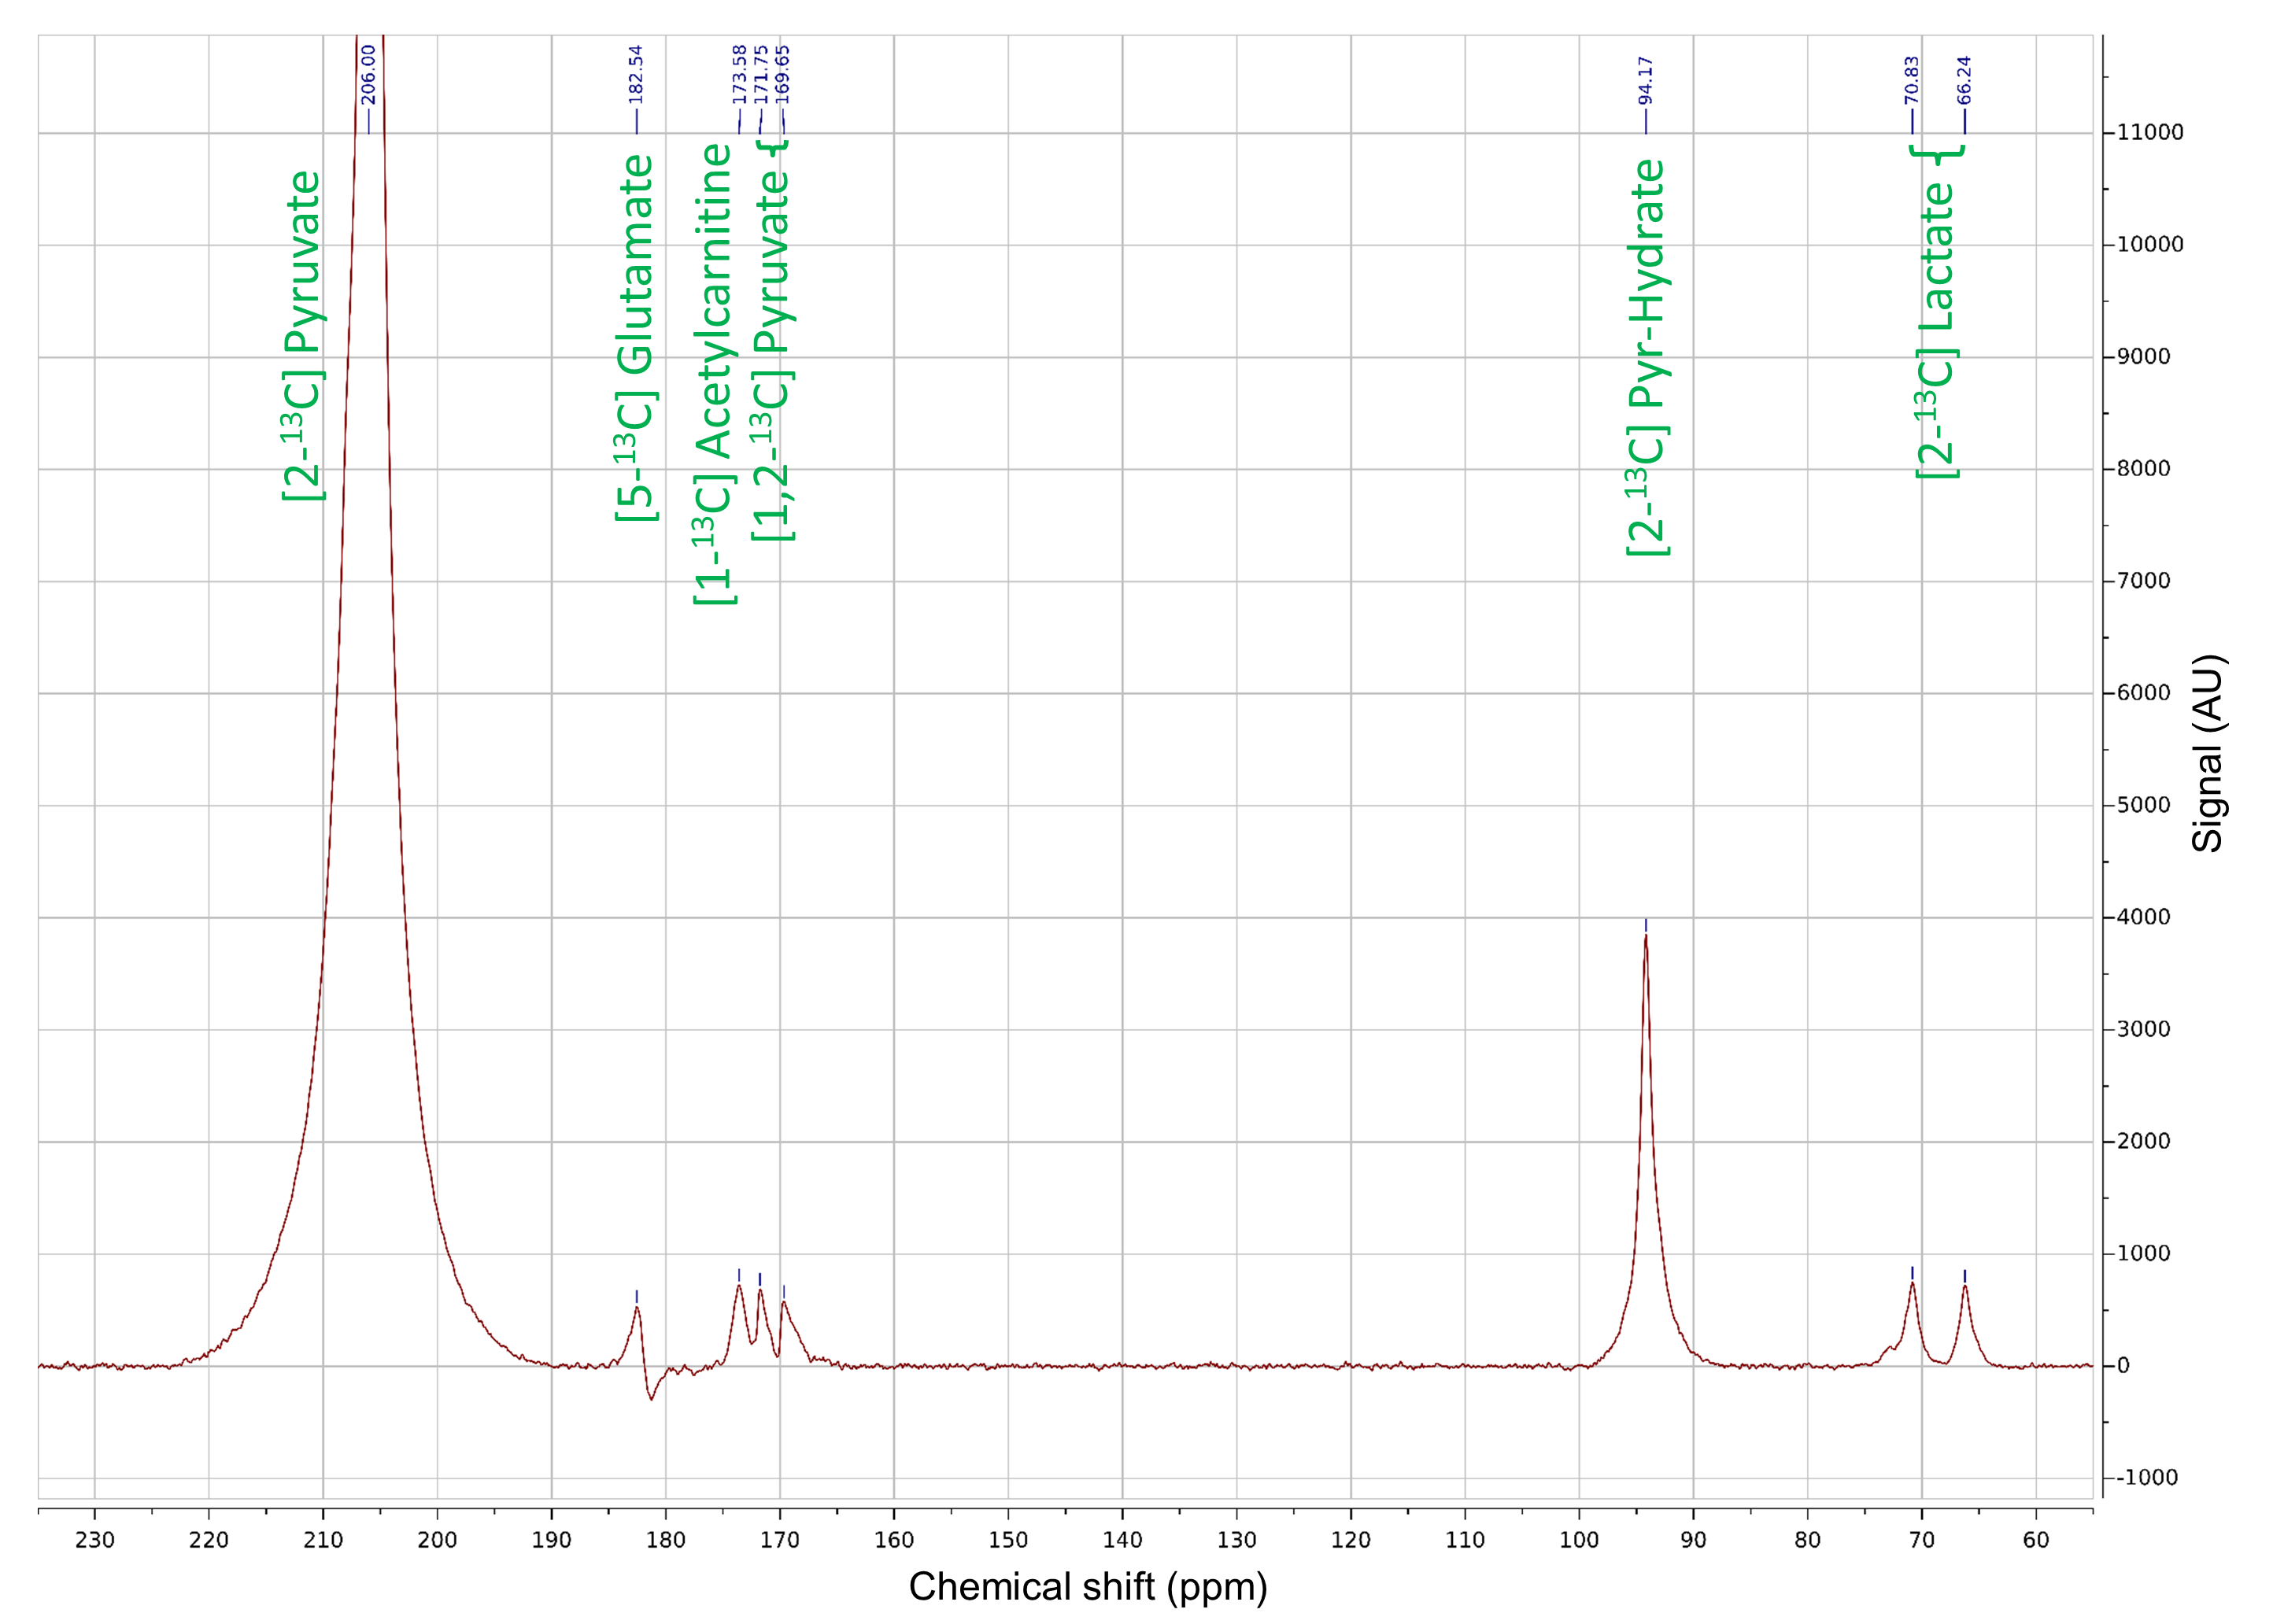Click the 60 tick on ppm axis

click(2035, 1540)
